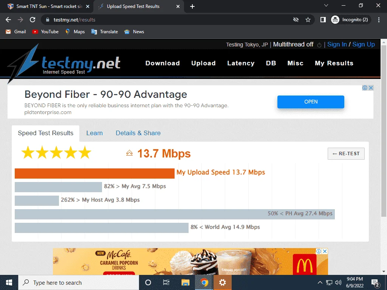
Task: Close the Smart TNT Sun tab
Action: pos(88,6)
